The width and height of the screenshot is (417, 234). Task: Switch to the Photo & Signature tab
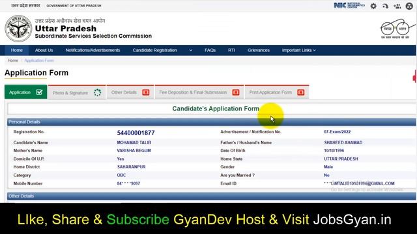[x=77, y=92]
